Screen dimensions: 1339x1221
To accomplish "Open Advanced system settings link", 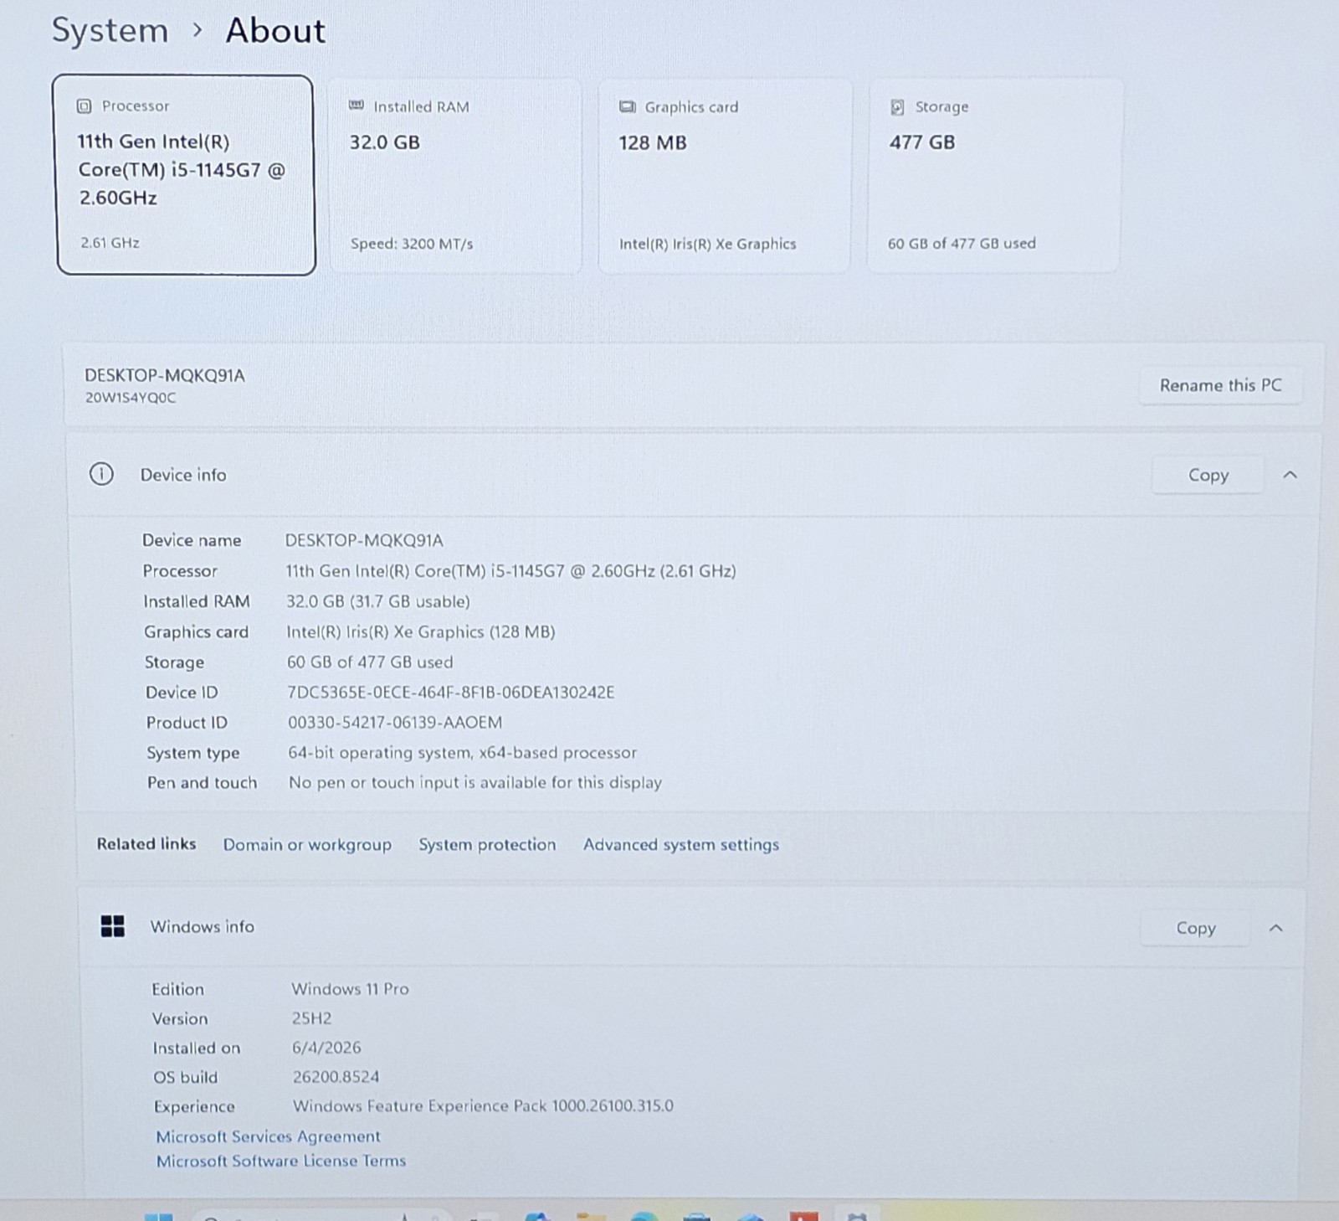I will [681, 844].
